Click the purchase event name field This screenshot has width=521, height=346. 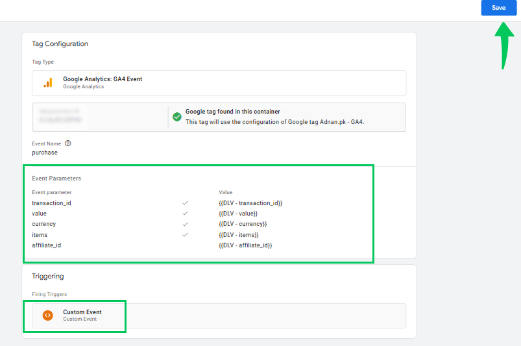(x=45, y=153)
